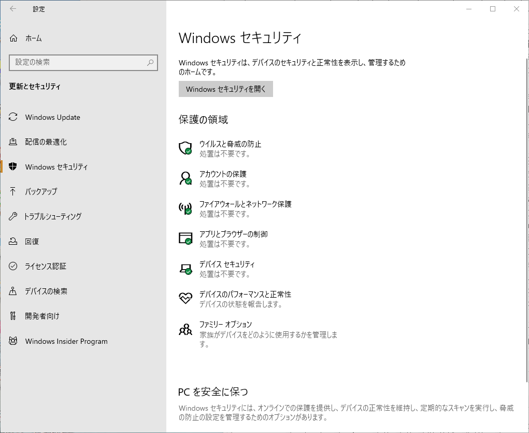
Task: Open デバイスのパフォーマンスと正常性 link
Action: [x=245, y=294]
